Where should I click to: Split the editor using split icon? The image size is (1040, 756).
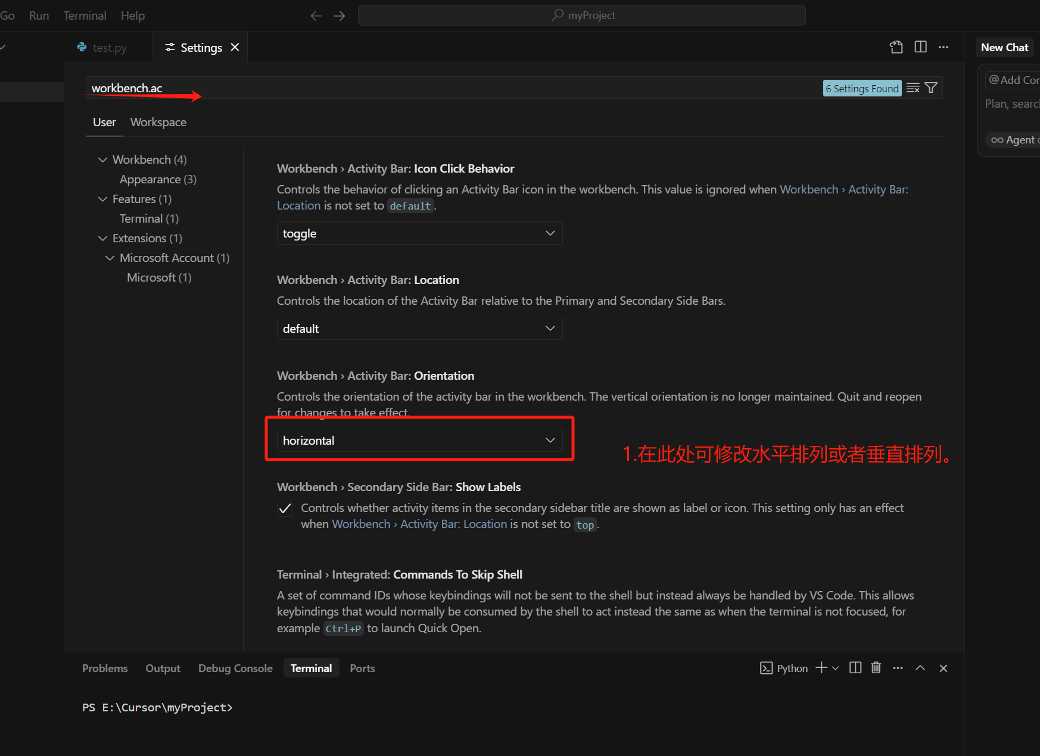tap(920, 47)
